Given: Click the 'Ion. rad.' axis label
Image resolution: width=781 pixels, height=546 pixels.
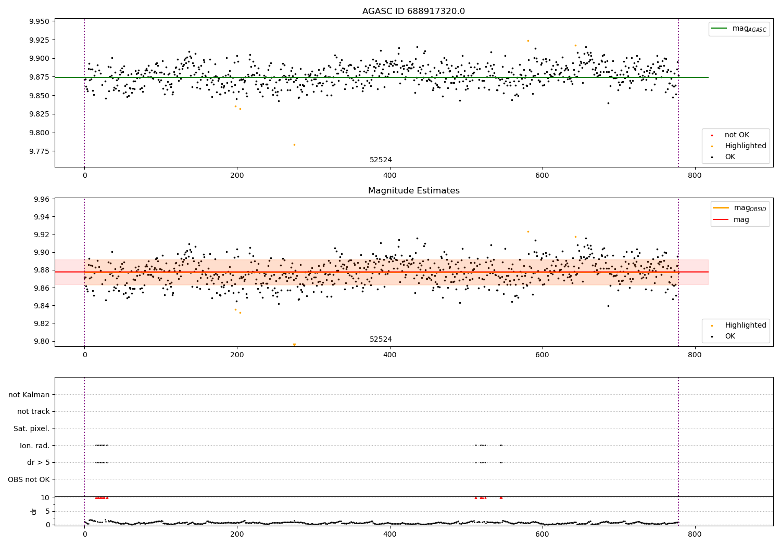Looking at the screenshot, I should click(x=35, y=446).
